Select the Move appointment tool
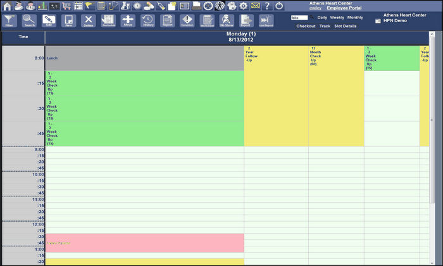The width and height of the screenshot is (443, 266). 127,21
